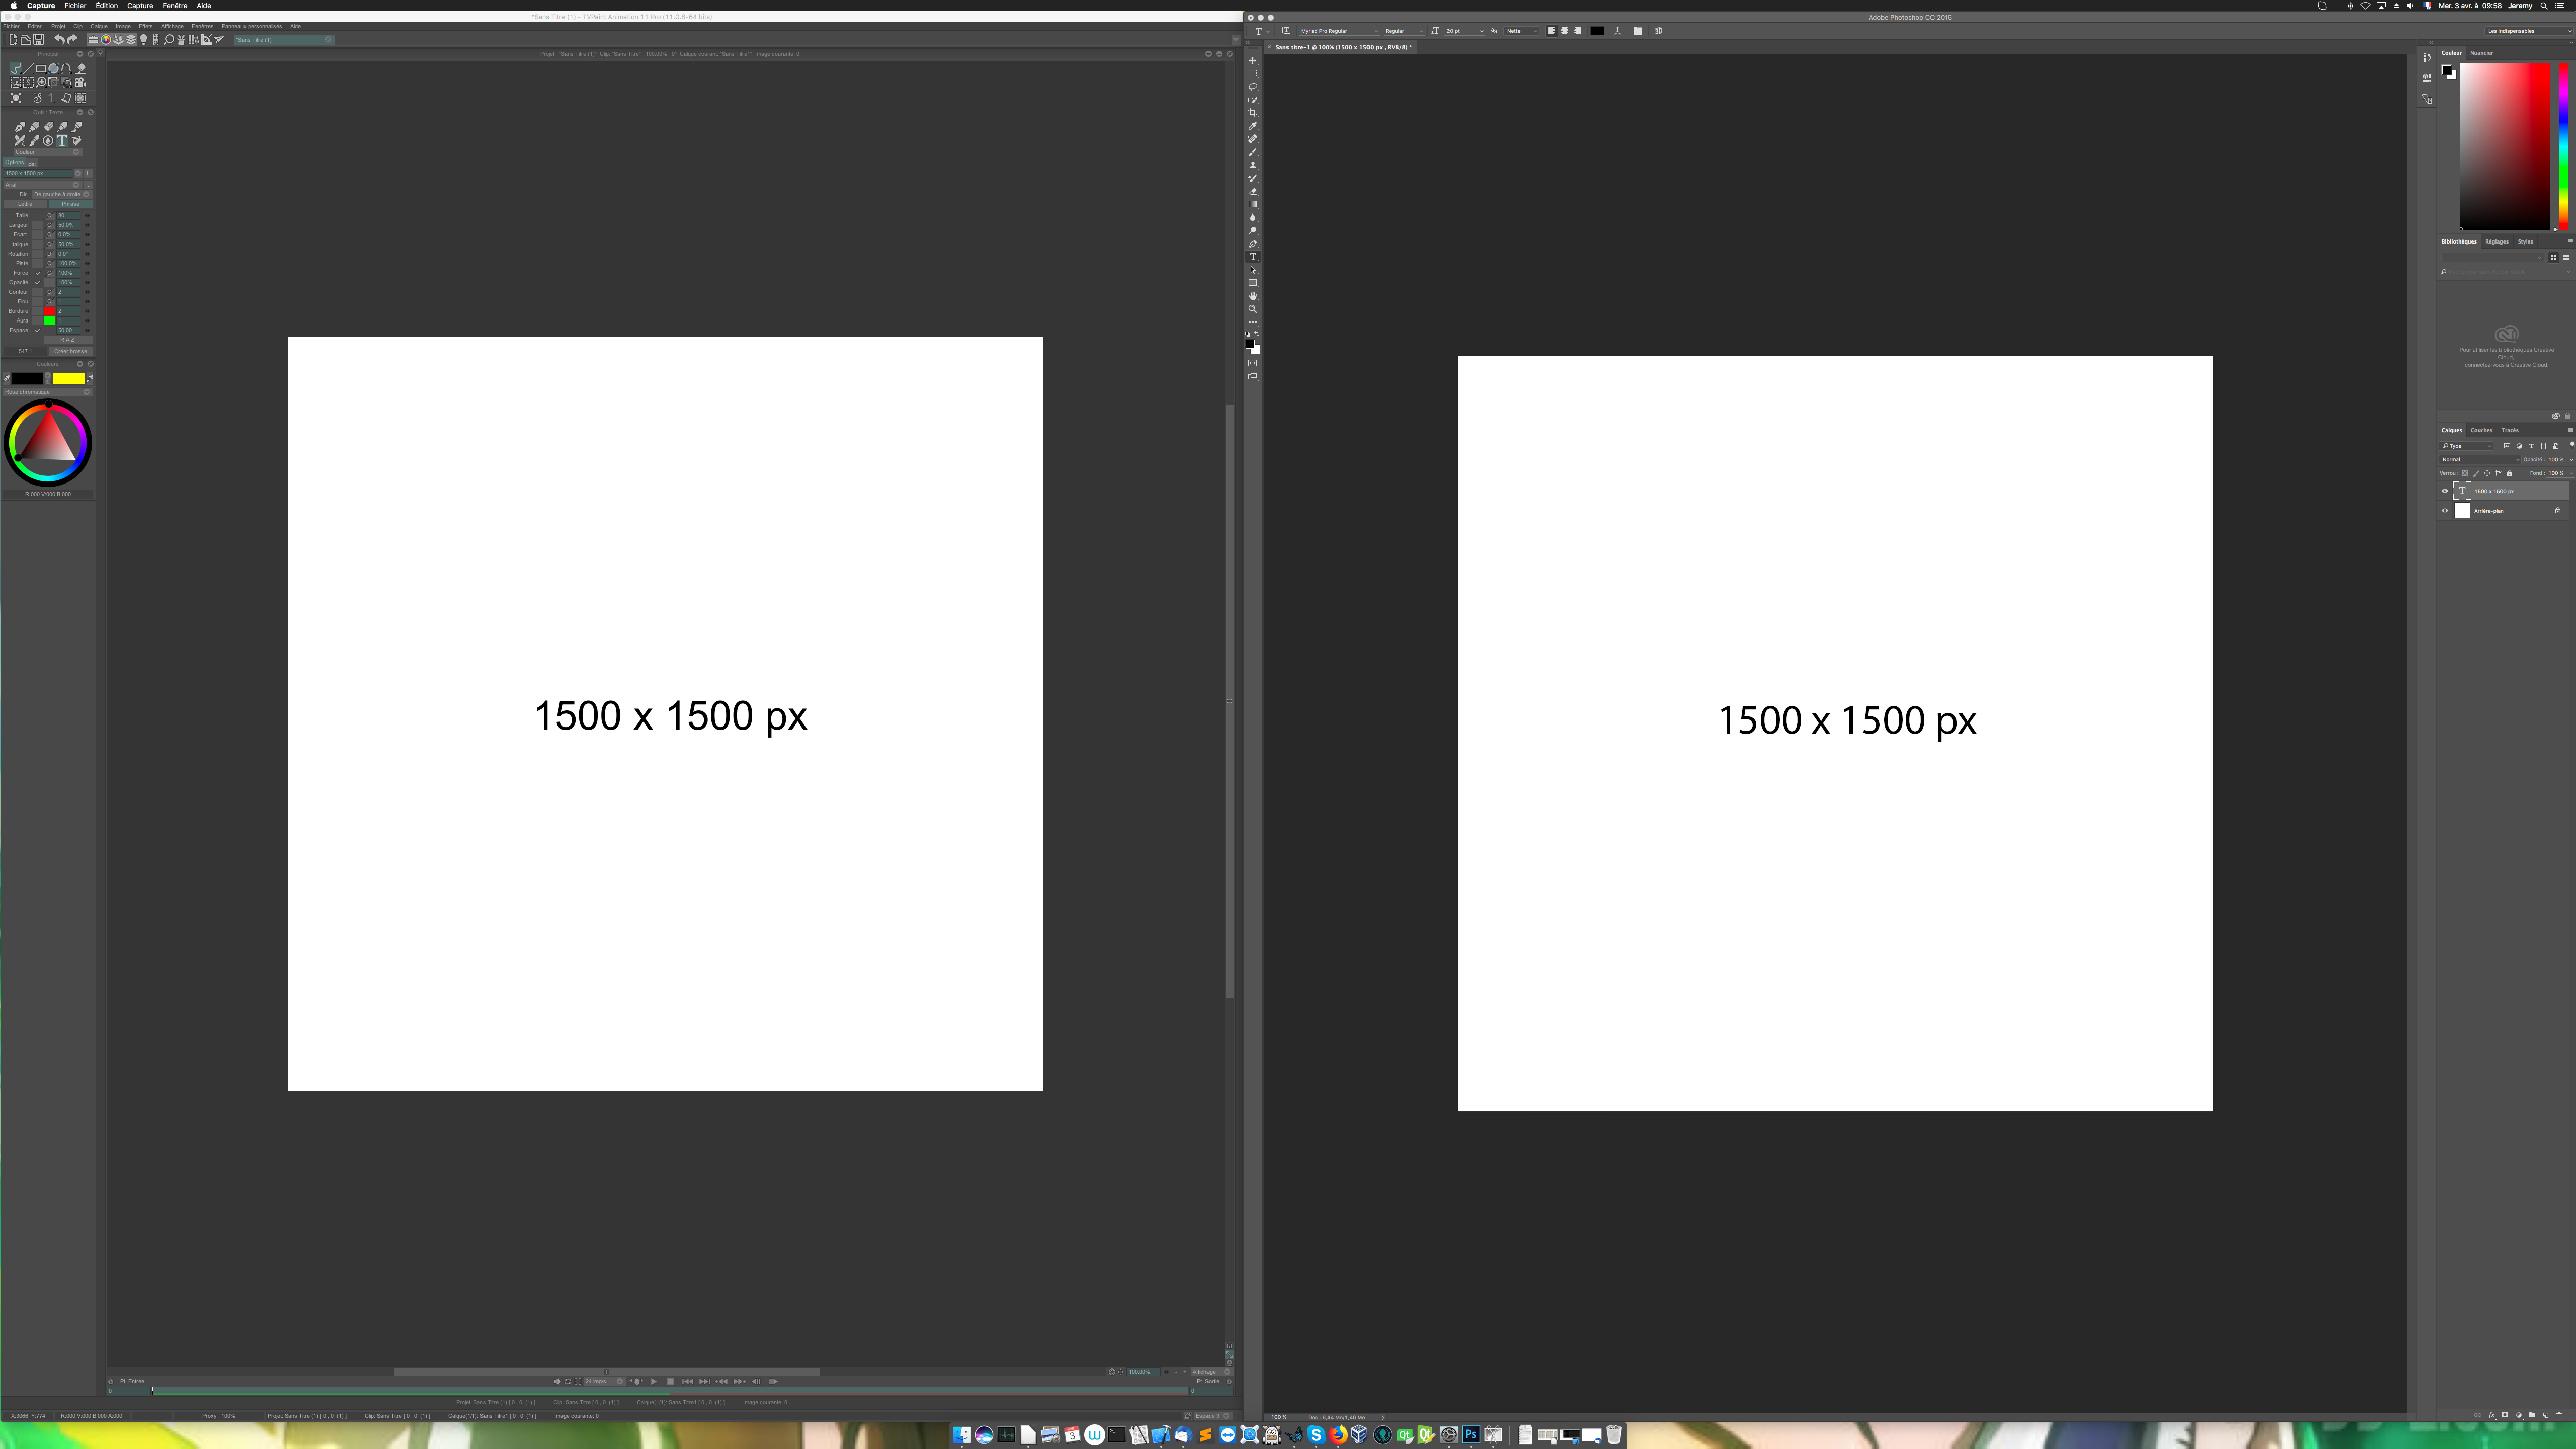Toggle the Contour checkbox in TVPaint
Screen dimensions: 2576x1449
coord(38,292)
